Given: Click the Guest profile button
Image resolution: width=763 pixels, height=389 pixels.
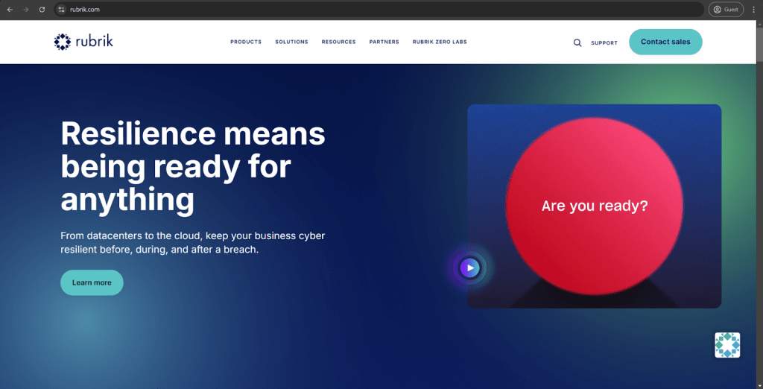Looking at the screenshot, I should coord(725,10).
